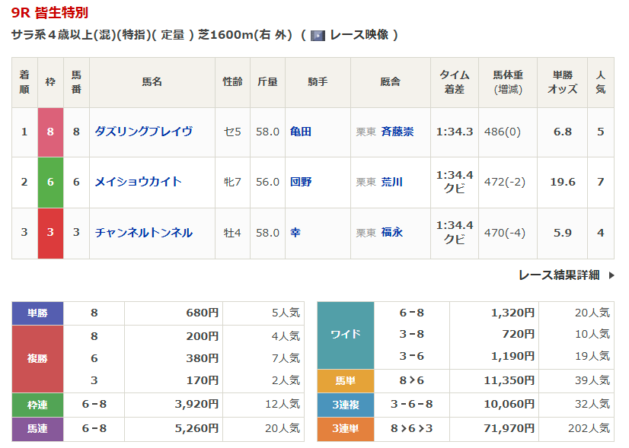View jockey 亀田 profile
The width and height of the screenshot is (629, 448).
point(301,132)
